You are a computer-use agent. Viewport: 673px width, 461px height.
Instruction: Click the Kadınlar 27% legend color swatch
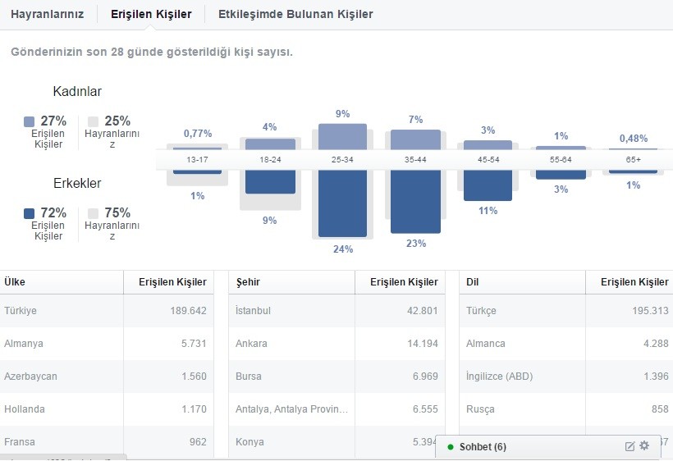click(x=29, y=121)
